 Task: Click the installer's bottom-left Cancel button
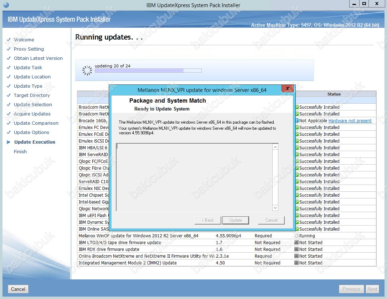18,289
